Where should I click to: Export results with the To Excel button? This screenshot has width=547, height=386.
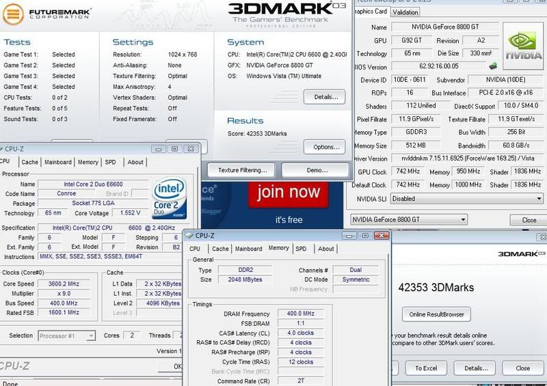[426, 368]
